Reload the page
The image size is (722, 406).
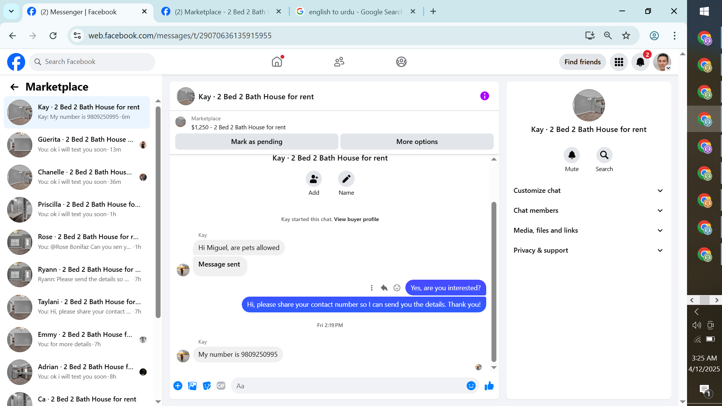[x=53, y=36]
